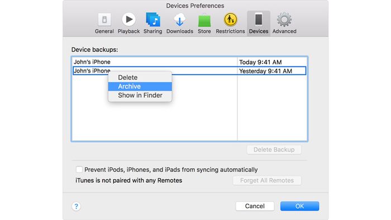
Task: Cancel the Devices Preferences dialog
Action: coord(255,206)
